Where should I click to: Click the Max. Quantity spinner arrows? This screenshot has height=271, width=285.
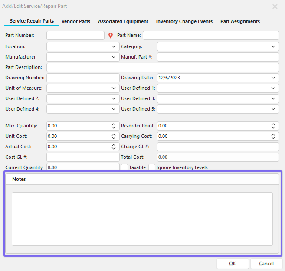tap(114, 126)
